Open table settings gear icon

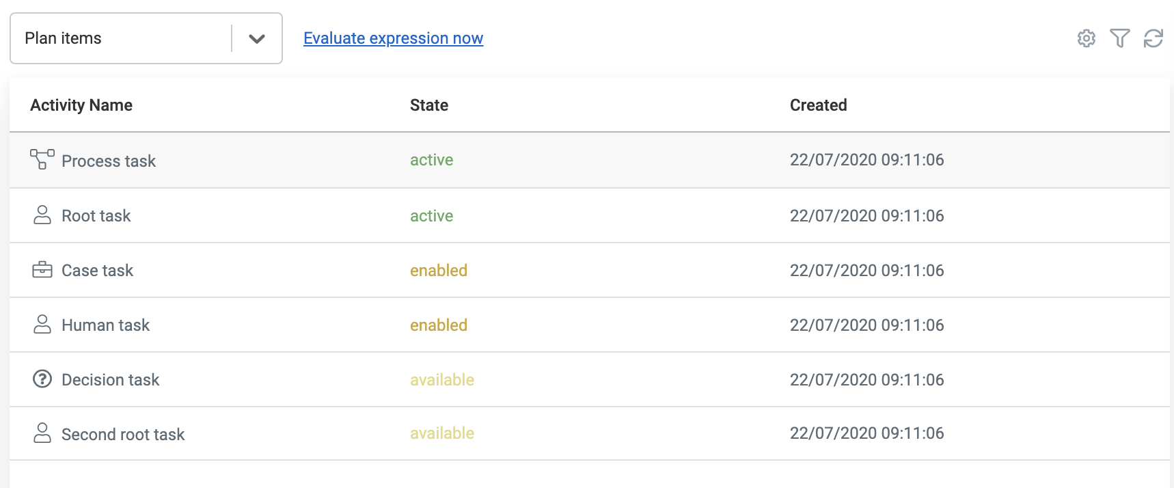pyautogui.click(x=1086, y=38)
